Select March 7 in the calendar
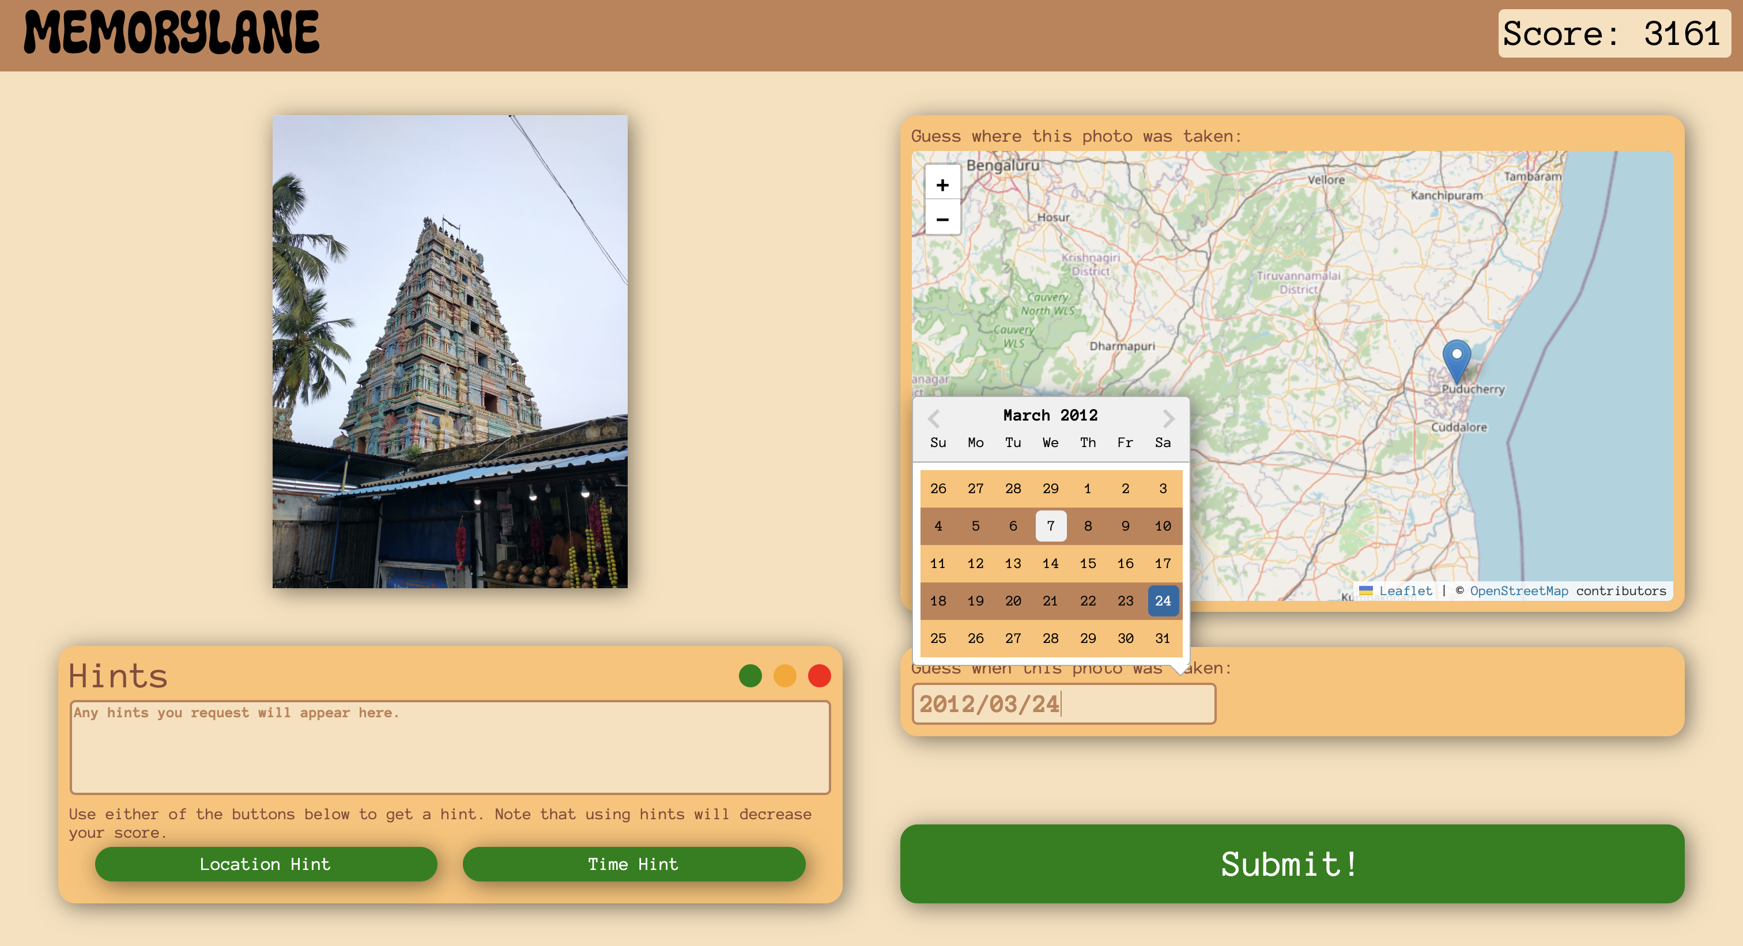 click(x=1050, y=525)
